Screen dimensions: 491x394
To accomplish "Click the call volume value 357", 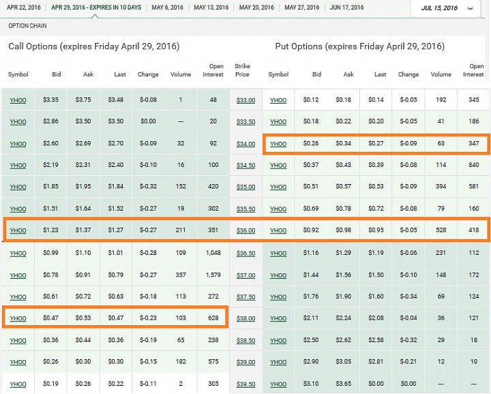I will (181, 275).
